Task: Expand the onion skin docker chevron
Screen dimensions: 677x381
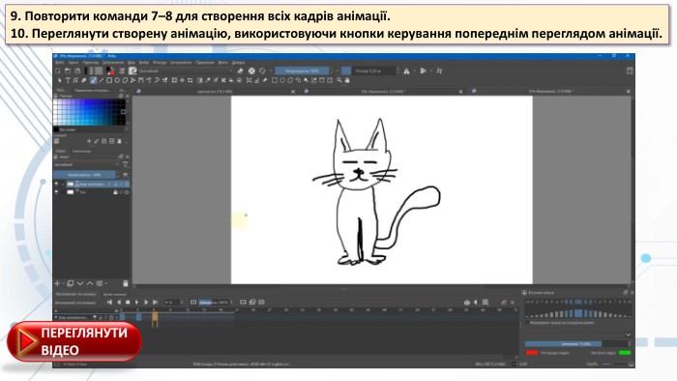Action: click(629, 335)
